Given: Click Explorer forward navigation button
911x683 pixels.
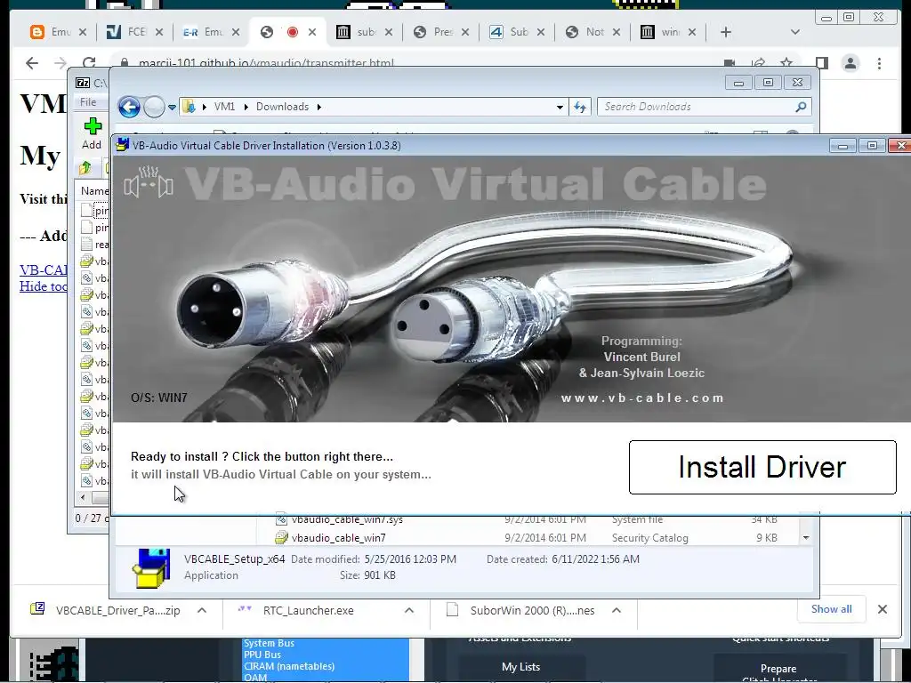Looking at the screenshot, I should [154, 107].
